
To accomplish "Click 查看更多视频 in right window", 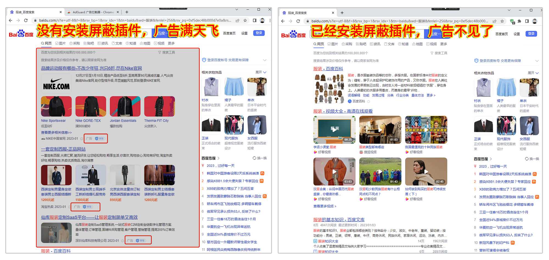I will pyautogui.click(x=325, y=206).
